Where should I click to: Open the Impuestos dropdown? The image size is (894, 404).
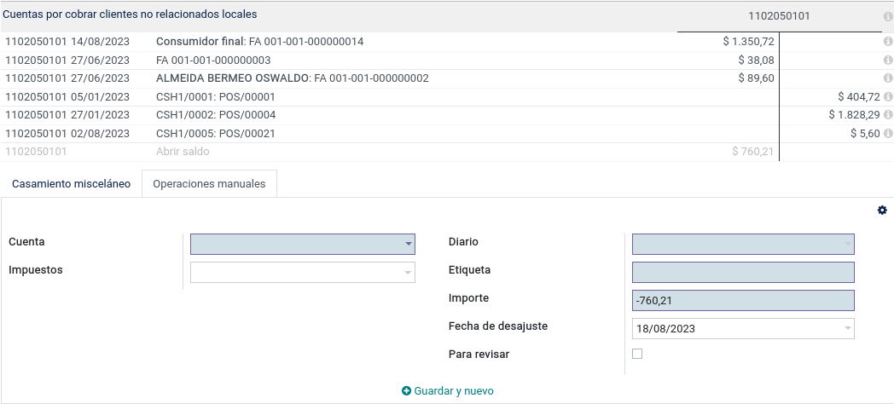pos(302,273)
